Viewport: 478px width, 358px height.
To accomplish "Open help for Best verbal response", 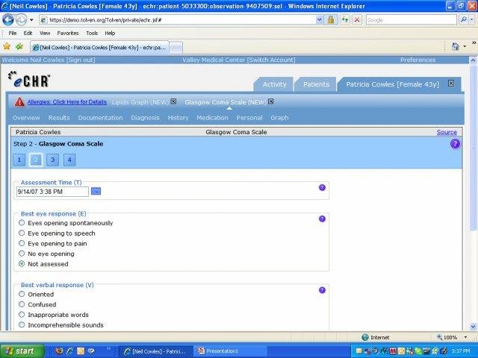I will point(322,289).
